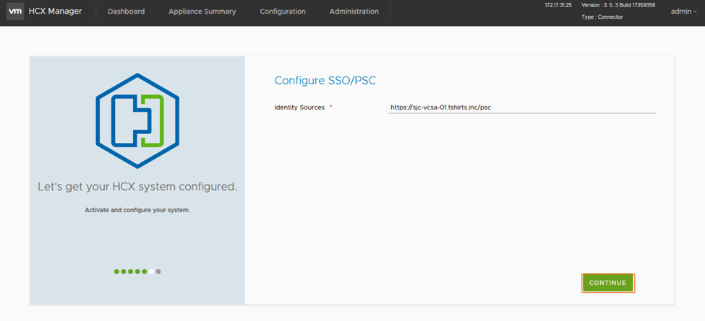The height and width of the screenshot is (321, 705).
Task: Click the green CONTINUE button
Action: click(x=608, y=283)
